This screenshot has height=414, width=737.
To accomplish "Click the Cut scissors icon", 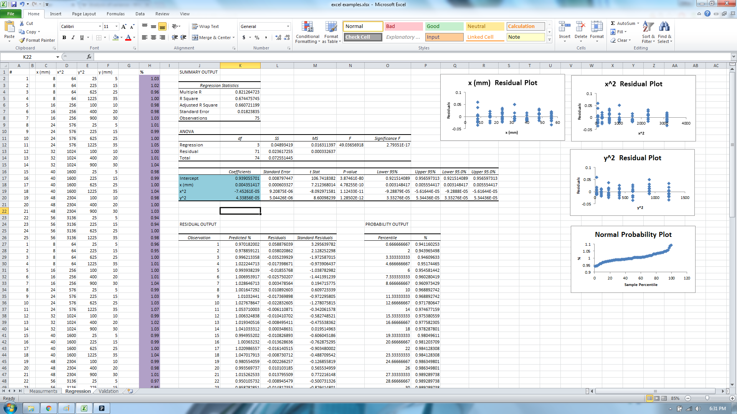I will (x=22, y=23).
